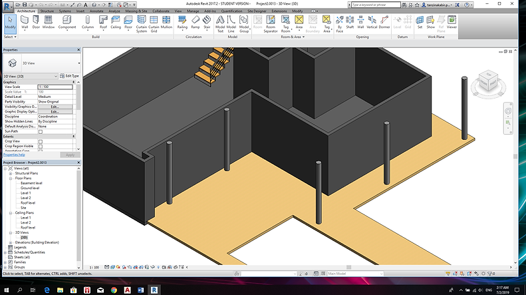The image size is (526, 295).
Task: Select the Model Line tool
Action: click(x=231, y=24)
